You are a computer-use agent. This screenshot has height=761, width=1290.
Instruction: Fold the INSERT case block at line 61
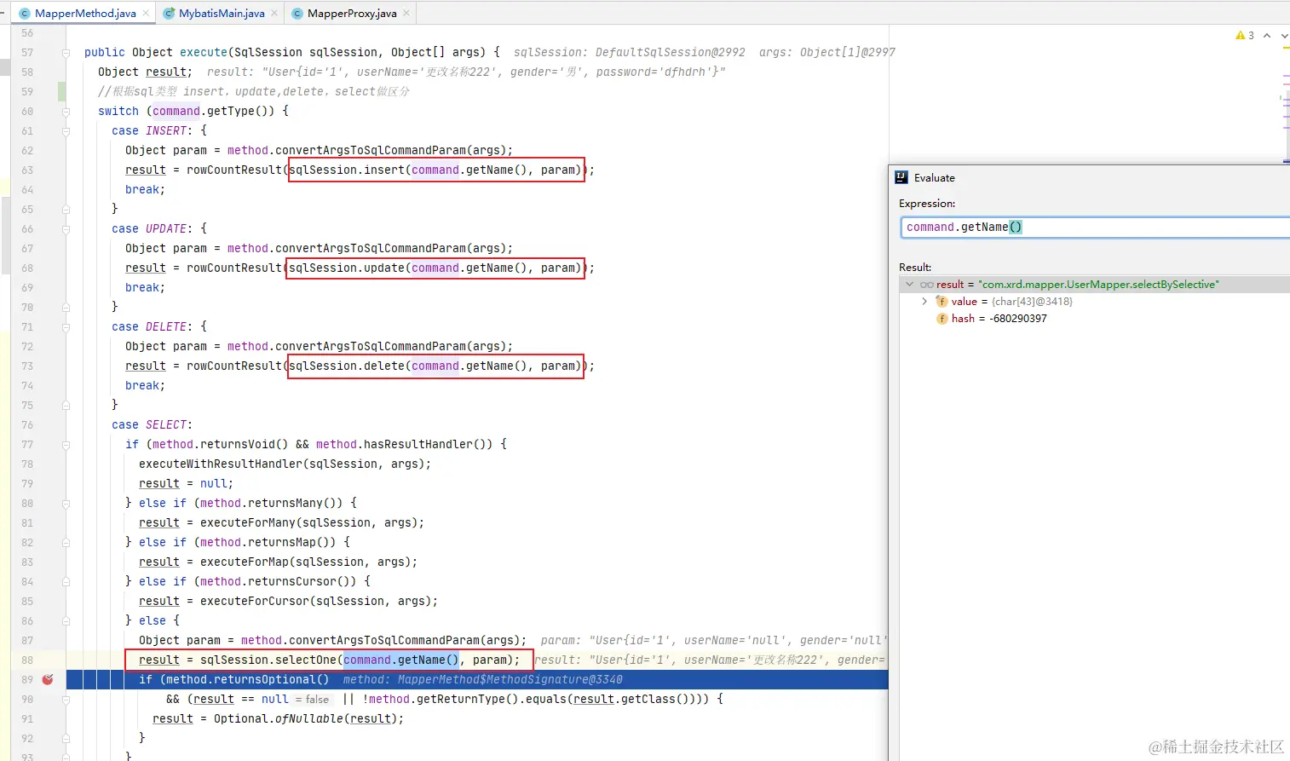(x=66, y=130)
